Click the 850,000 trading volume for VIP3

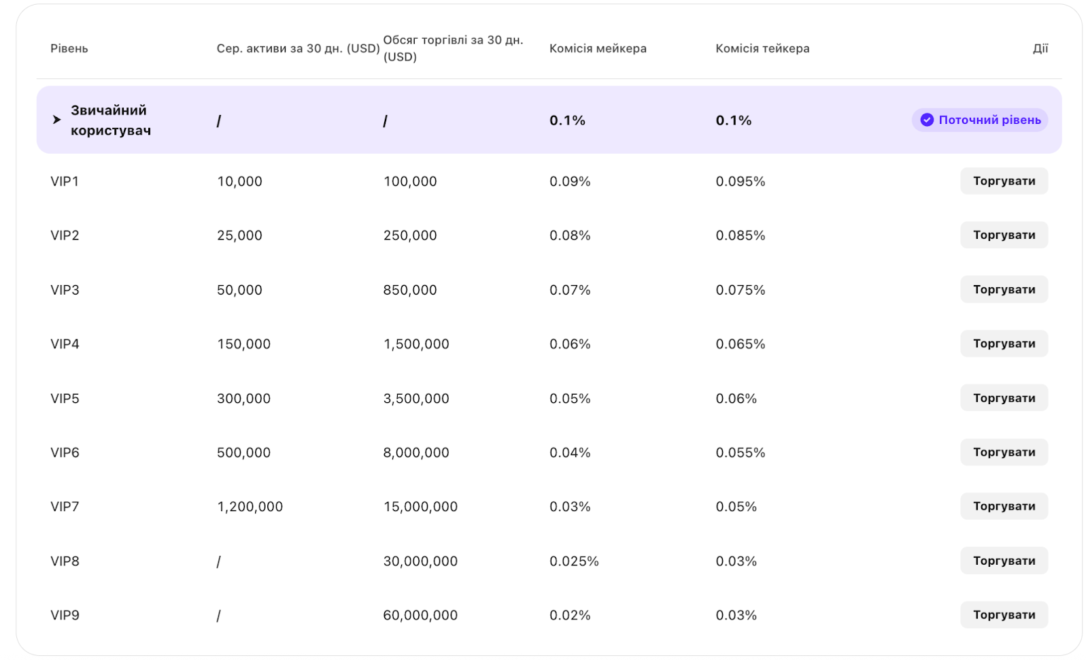pos(410,290)
